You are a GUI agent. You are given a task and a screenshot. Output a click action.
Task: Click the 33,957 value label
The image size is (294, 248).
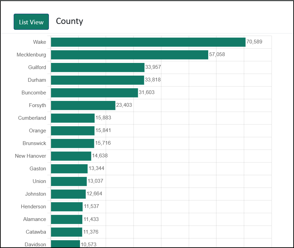153,67
